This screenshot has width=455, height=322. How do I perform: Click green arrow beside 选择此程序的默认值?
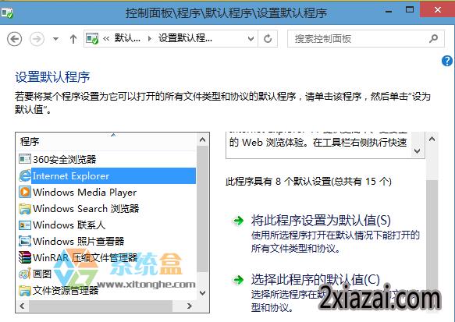tap(239, 280)
